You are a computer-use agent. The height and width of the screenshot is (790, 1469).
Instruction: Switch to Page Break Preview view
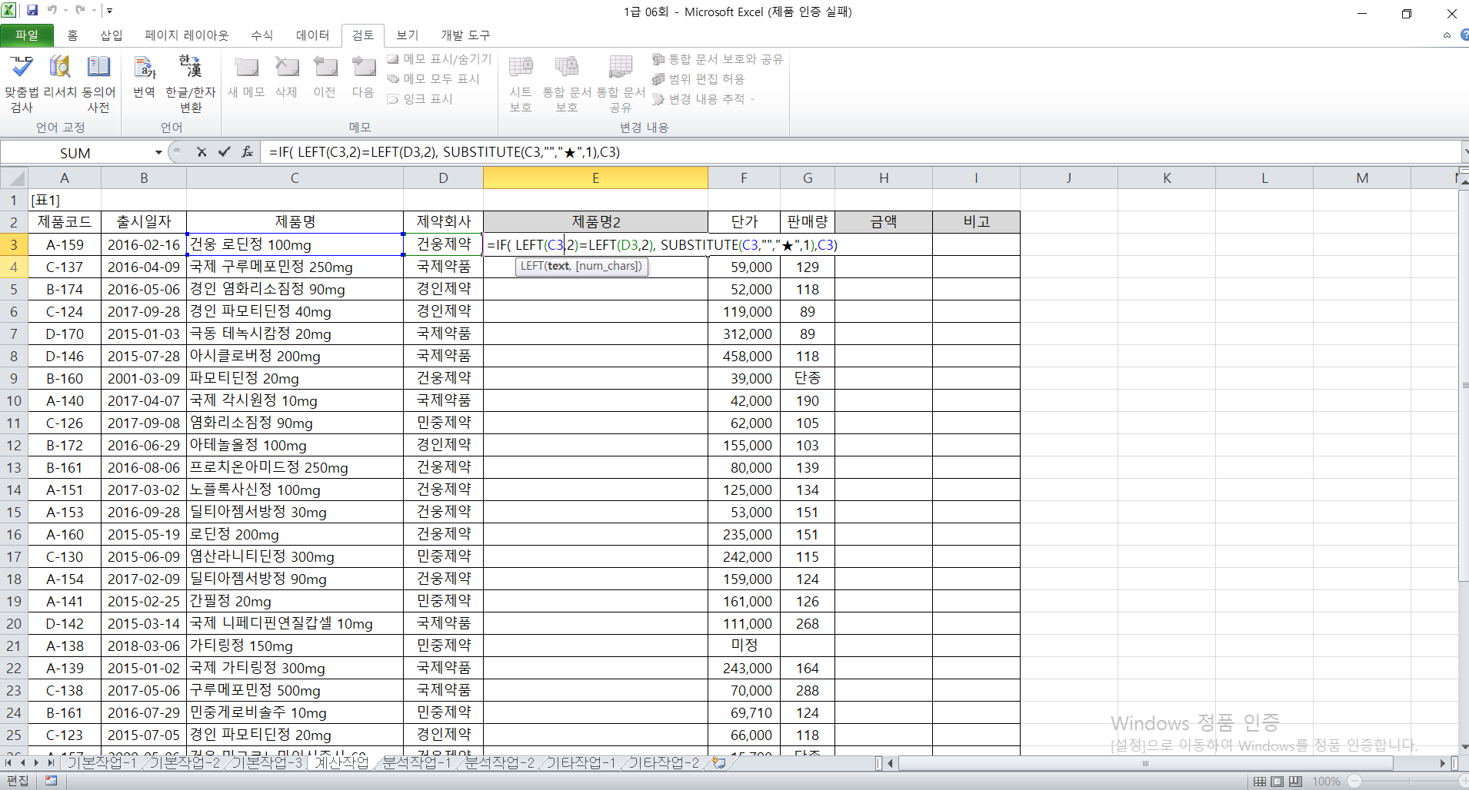(x=1295, y=782)
